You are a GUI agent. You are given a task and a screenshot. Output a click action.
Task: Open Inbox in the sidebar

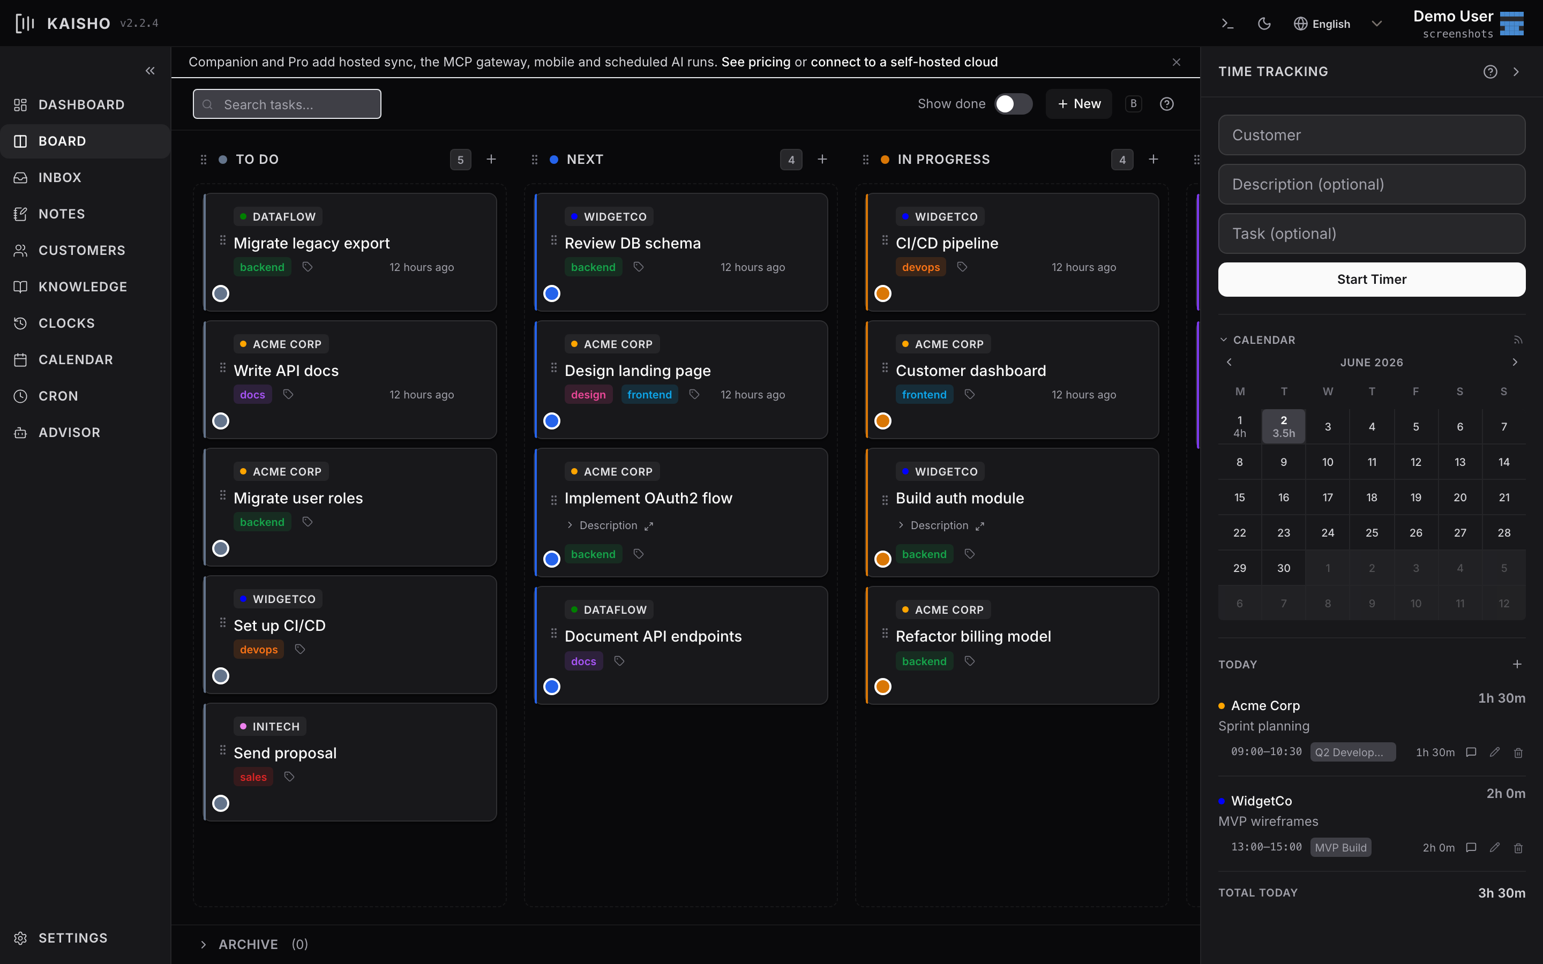85,177
